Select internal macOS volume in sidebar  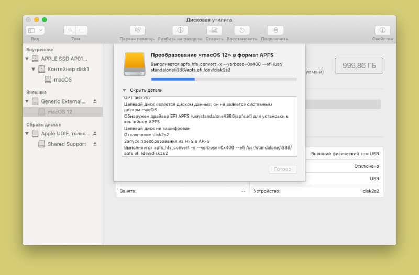tap(62, 79)
